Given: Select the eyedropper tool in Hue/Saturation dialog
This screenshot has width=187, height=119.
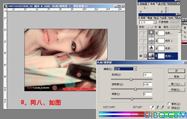Looking at the screenshot, I should click(152, 107).
